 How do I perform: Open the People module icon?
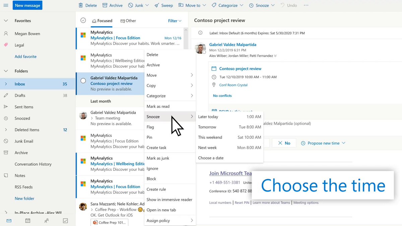point(47,221)
